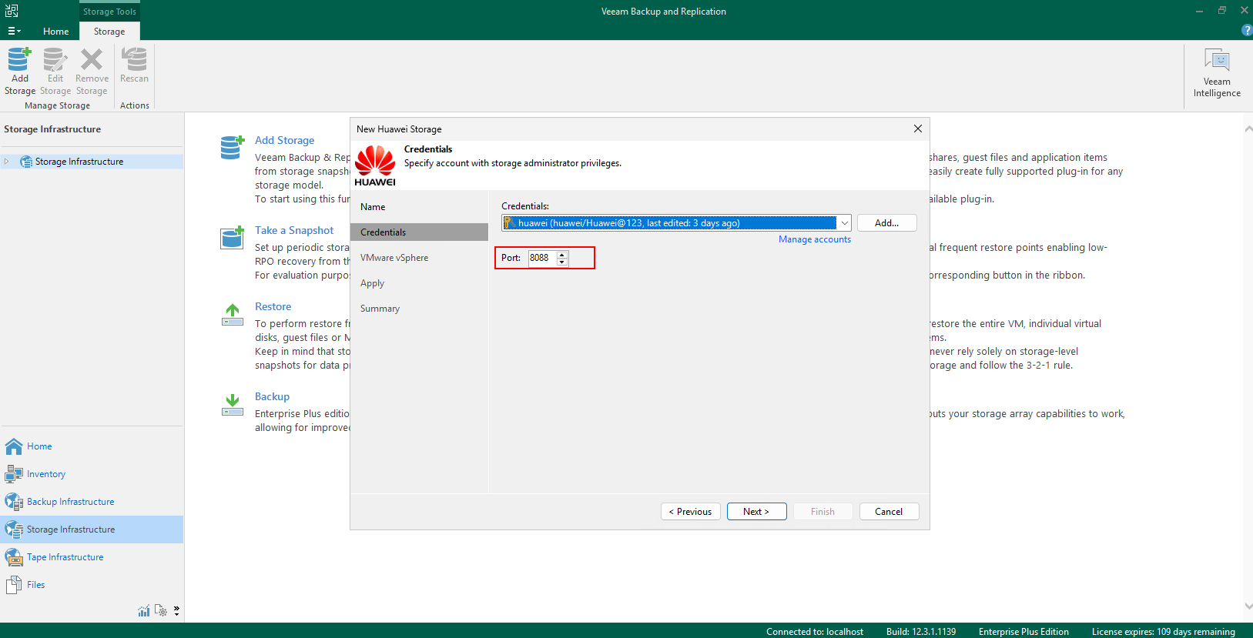Screen dimensions: 1253x638
Task: Click the Edit Storage ribbon icon
Action: (x=55, y=71)
